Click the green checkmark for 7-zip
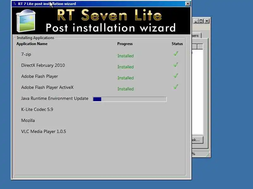Screen dimensions: 253x189 176,54
